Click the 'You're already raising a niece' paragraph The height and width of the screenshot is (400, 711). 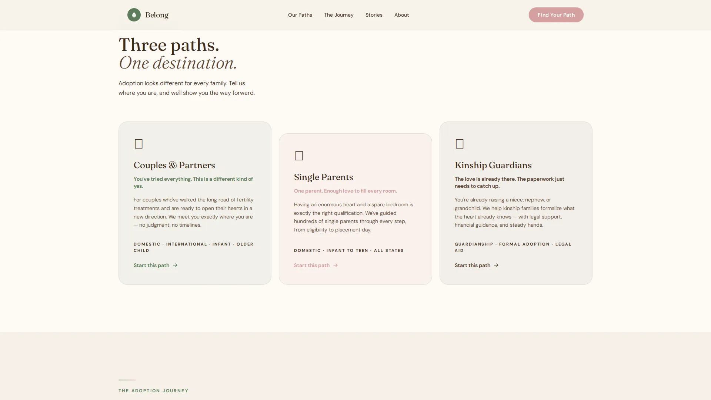(x=514, y=212)
